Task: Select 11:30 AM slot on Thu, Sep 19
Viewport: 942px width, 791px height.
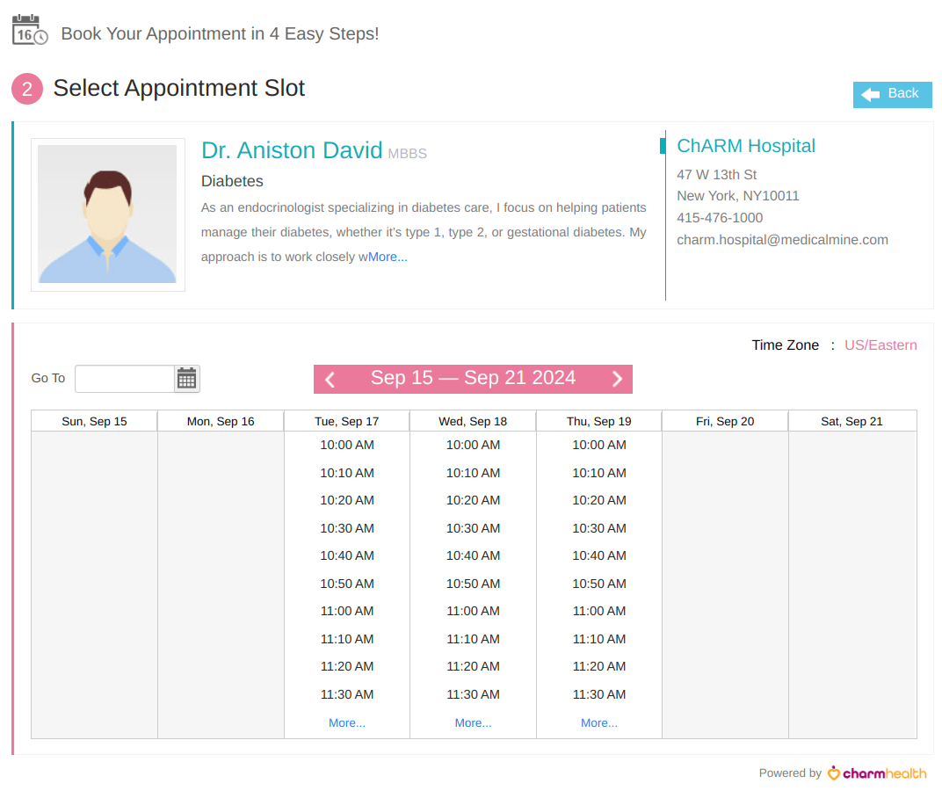Action: tap(599, 694)
